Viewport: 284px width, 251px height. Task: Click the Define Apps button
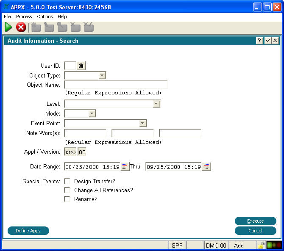click(28, 231)
